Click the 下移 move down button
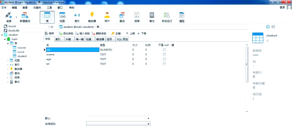 tap(142, 34)
